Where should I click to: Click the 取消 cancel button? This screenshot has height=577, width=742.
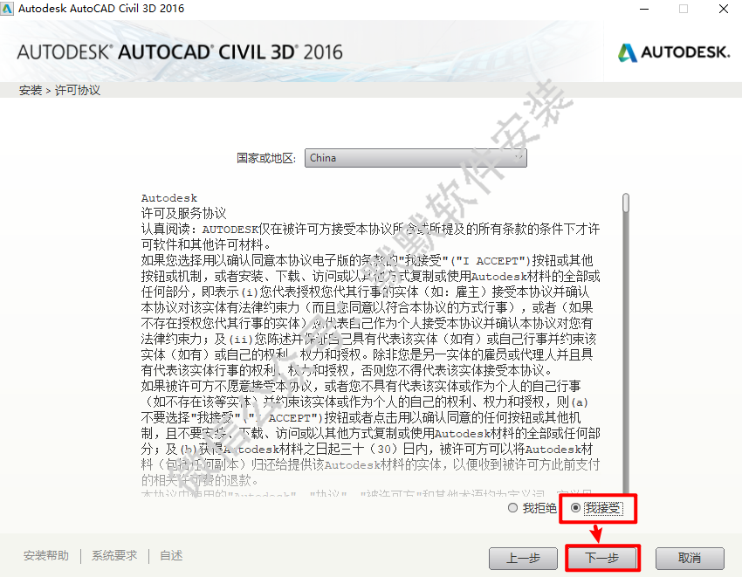tap(690, 559)
